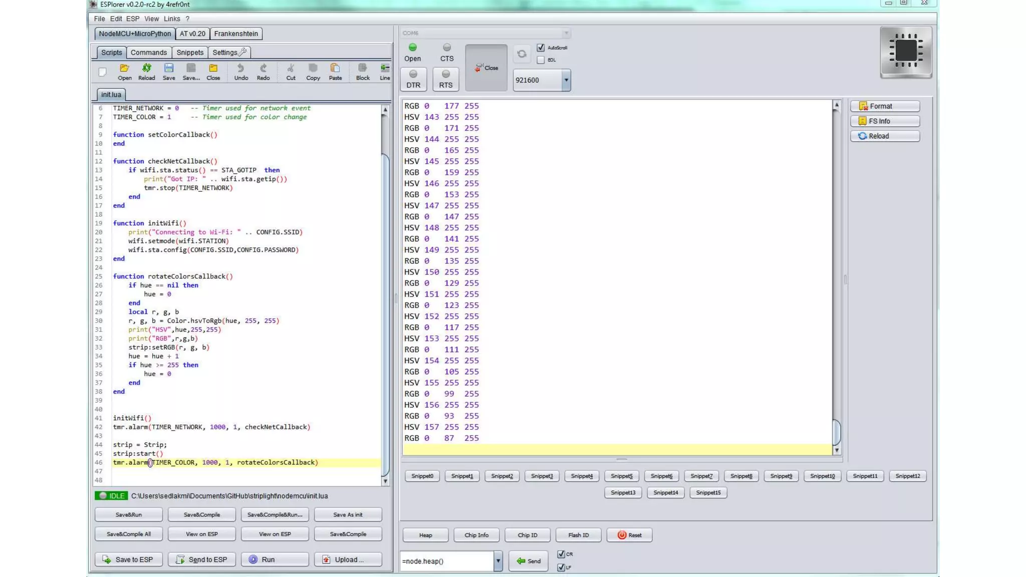Switch to the Snippets tab

190,52
